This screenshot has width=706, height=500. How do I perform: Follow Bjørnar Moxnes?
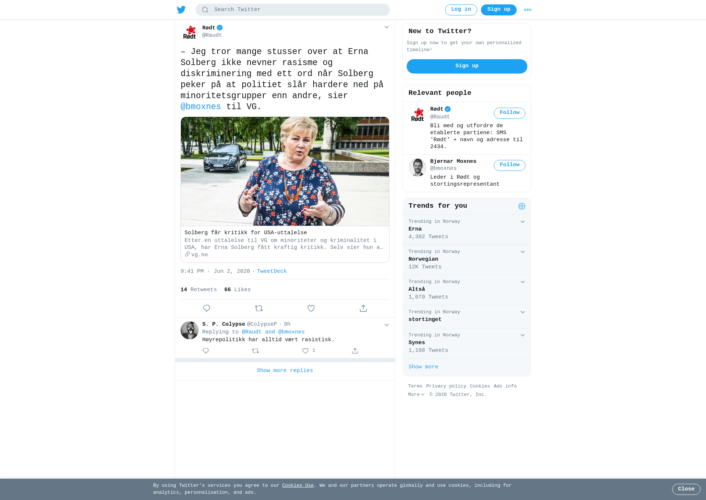tap(510, 165)
